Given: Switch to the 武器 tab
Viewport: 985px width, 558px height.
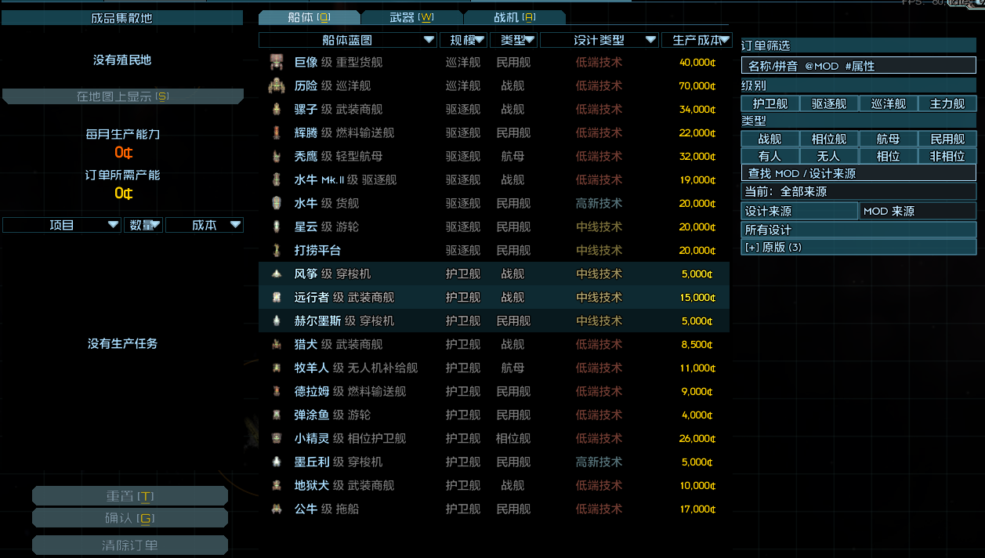Looking at the screenshot, I should pos(412,16).
